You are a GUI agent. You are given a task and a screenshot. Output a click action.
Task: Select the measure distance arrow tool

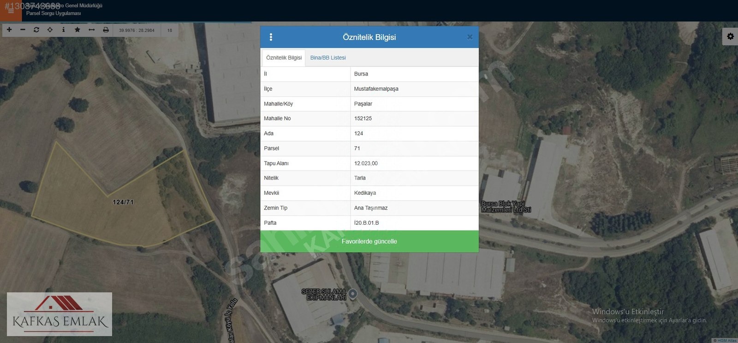[91, 30]
